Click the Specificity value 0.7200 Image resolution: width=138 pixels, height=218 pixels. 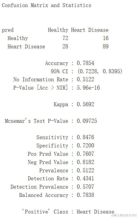coord(85,146)
